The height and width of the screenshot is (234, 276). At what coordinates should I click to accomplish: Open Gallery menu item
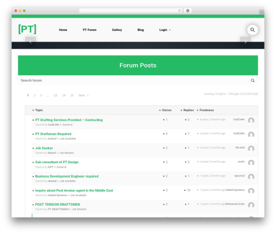tap(117, 30)
